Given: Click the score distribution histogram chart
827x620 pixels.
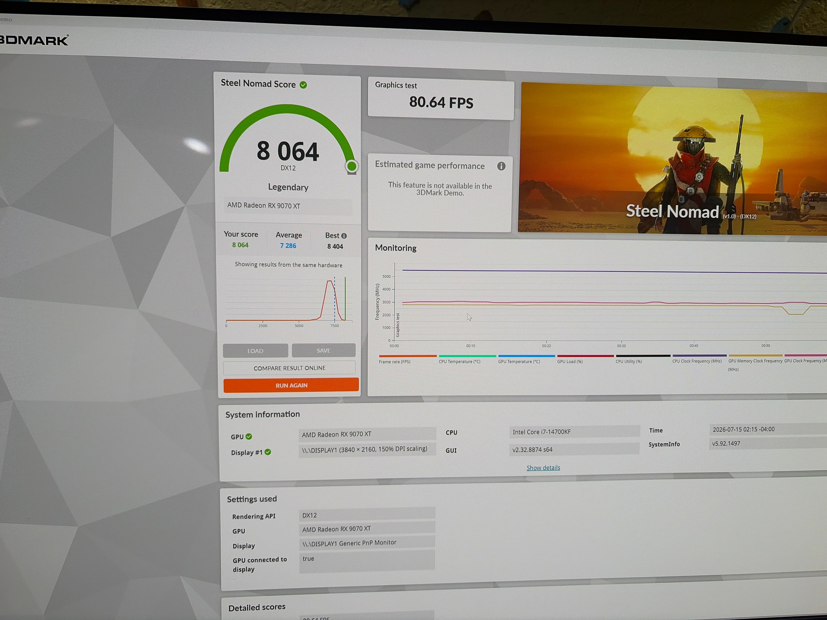Looking at the screenshot, I should 289,302.
